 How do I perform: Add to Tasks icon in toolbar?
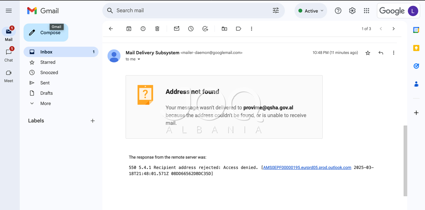click(205, 29)
